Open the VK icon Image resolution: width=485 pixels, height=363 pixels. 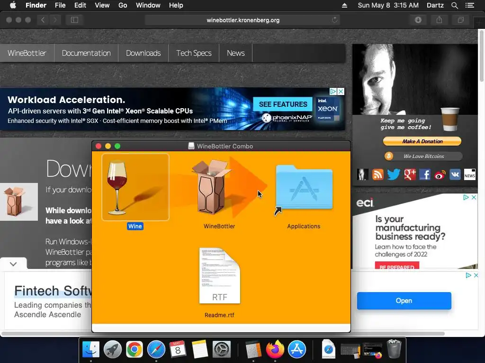(x=455, y=175)
